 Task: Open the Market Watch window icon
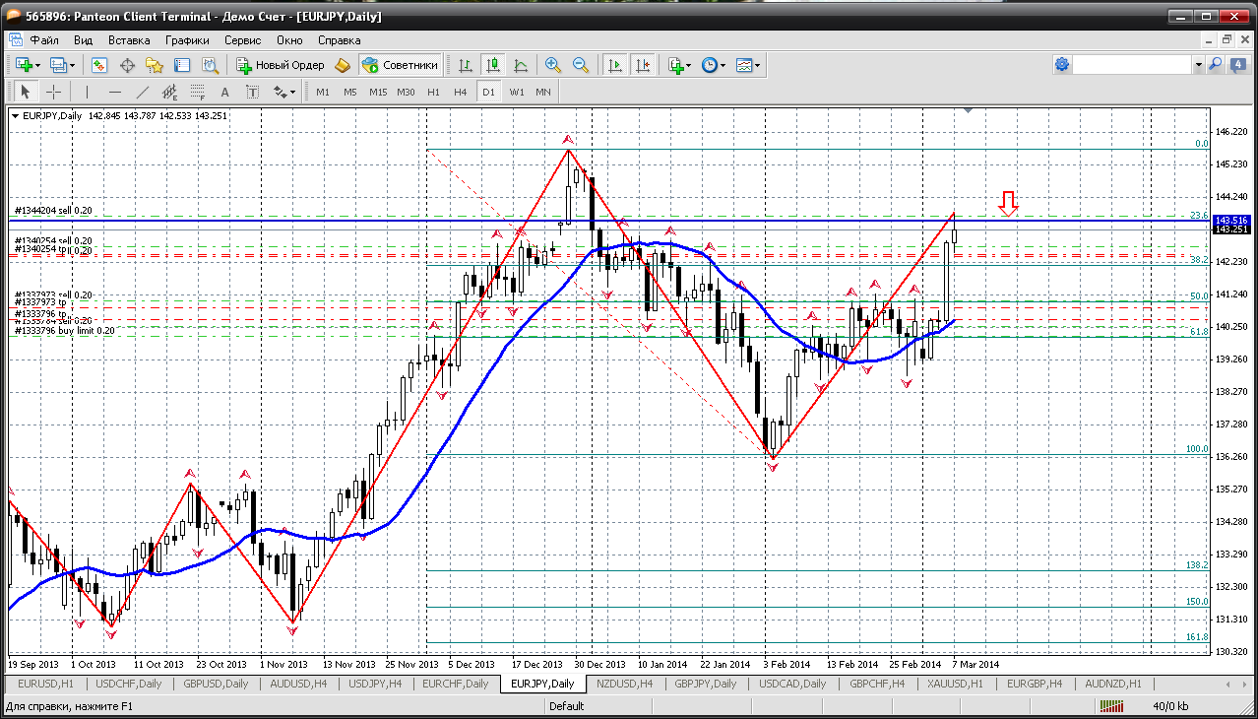[99, 65]
